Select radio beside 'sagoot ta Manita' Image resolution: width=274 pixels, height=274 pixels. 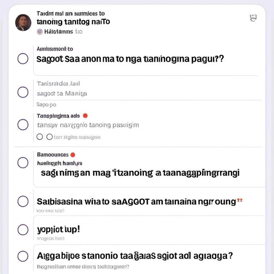tap(23, 92)
